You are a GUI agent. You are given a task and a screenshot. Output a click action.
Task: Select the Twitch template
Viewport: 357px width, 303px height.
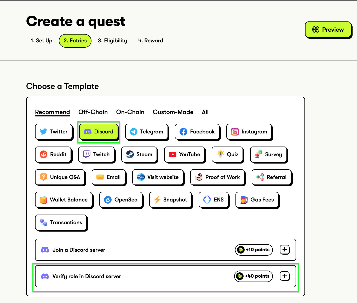point(96,154)
